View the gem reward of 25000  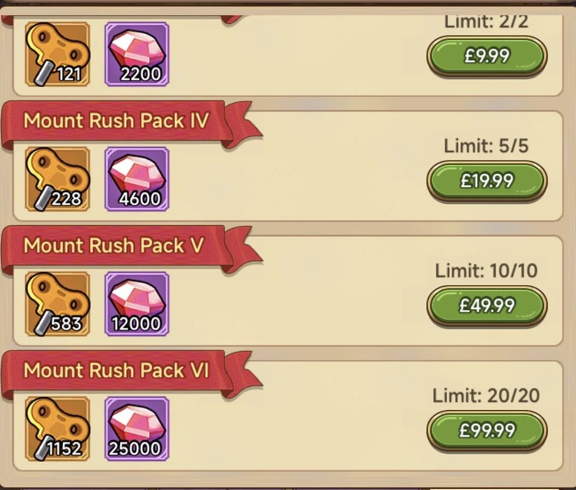click(x=137, y=429)
